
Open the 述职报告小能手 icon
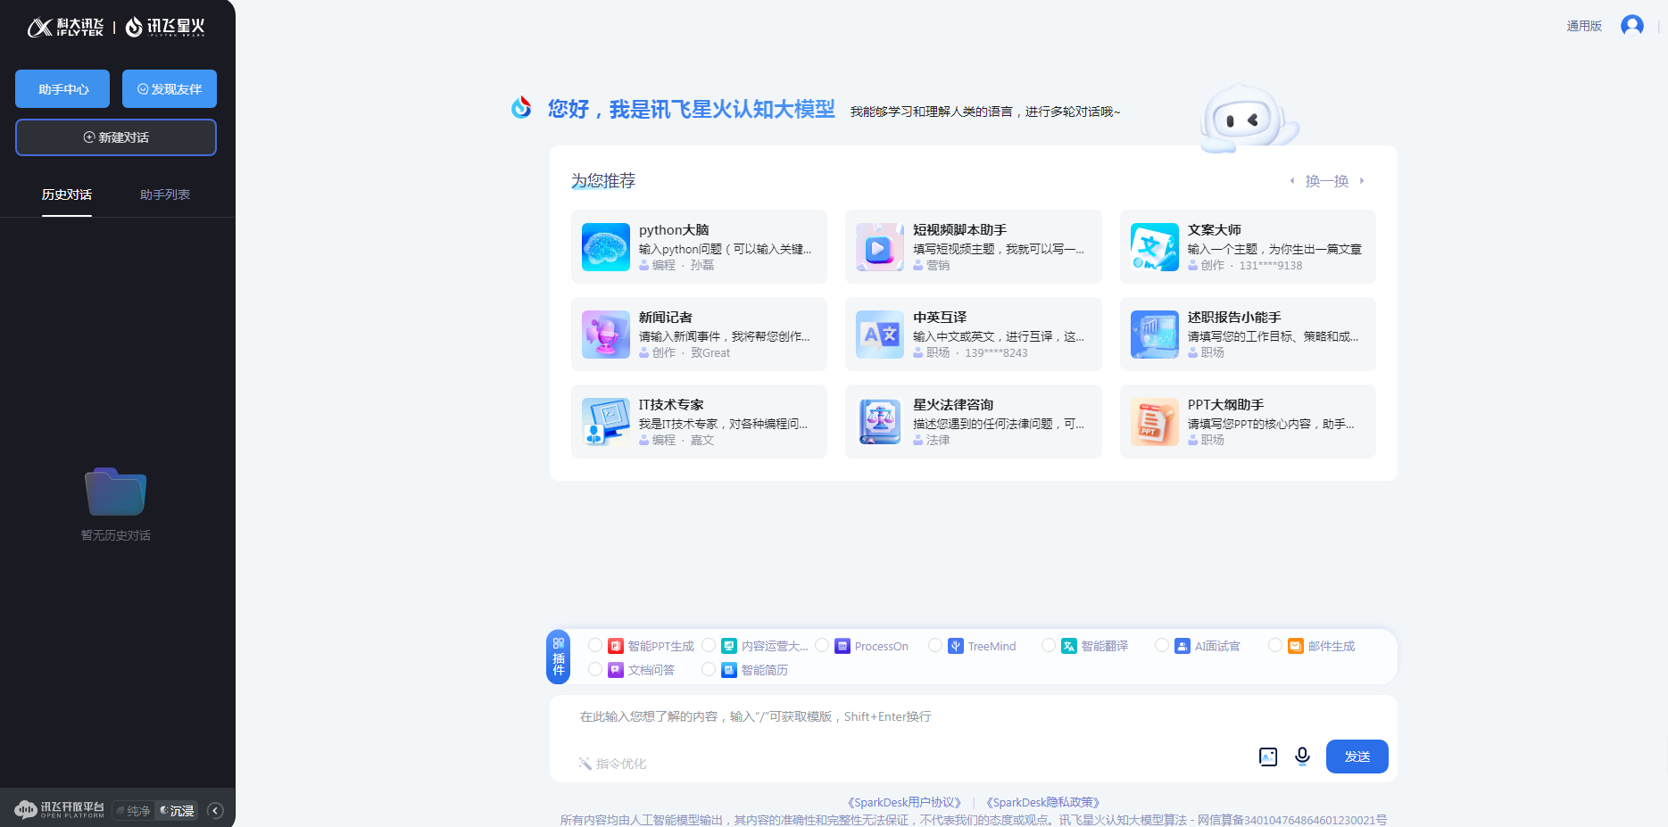[1155, 335]
